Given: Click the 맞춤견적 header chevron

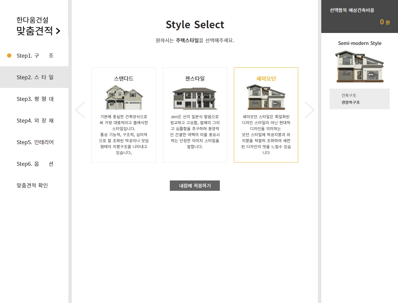Looking at the screenshot, I should [58, 31].
